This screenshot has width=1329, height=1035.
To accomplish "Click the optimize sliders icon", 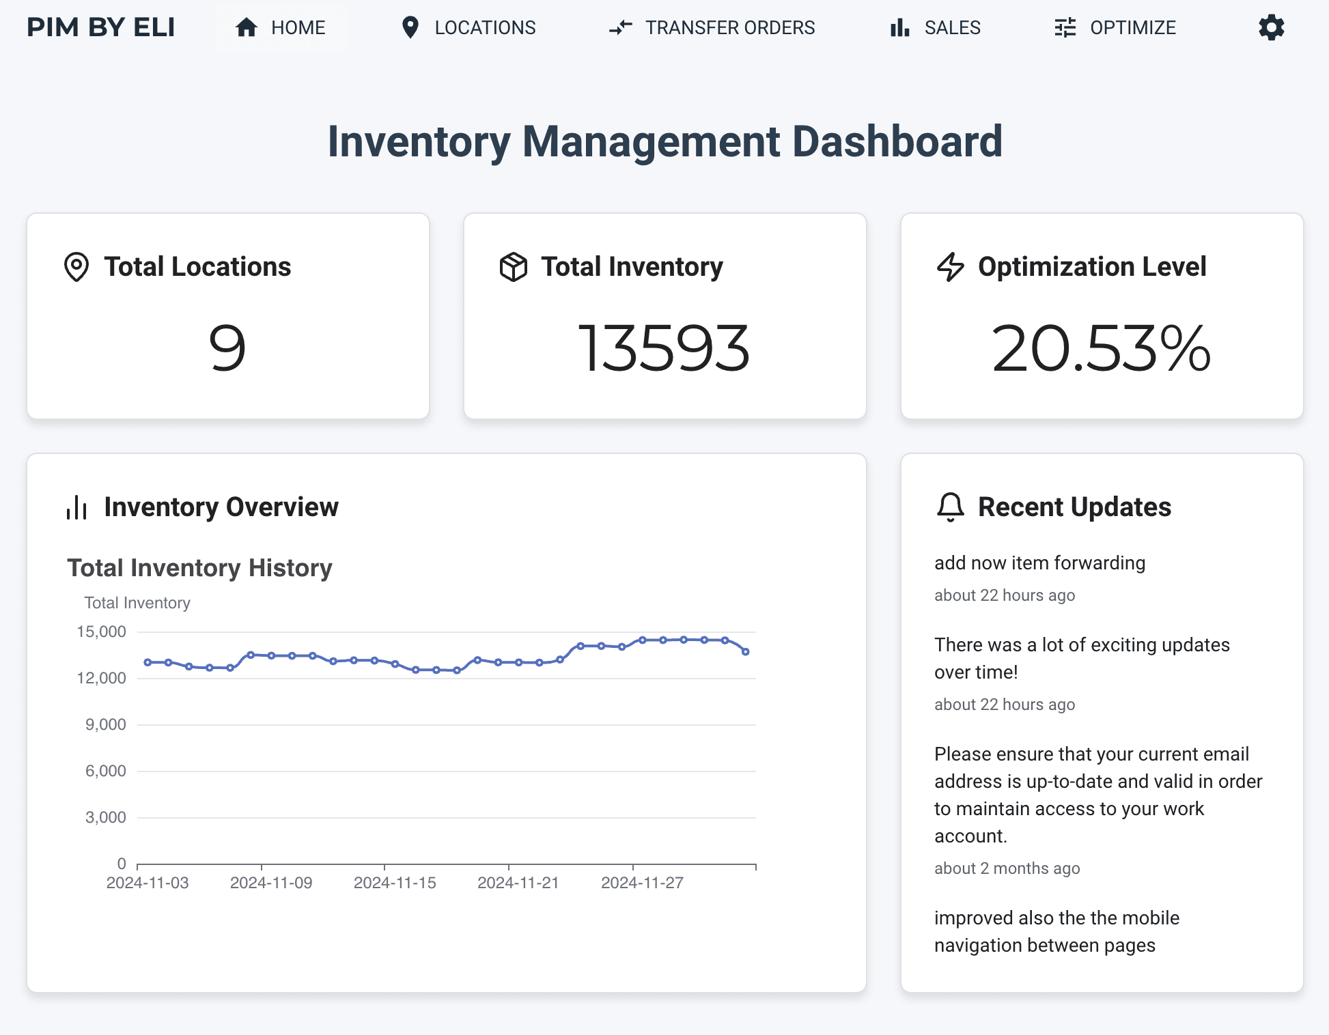I will coord(1065,28).
